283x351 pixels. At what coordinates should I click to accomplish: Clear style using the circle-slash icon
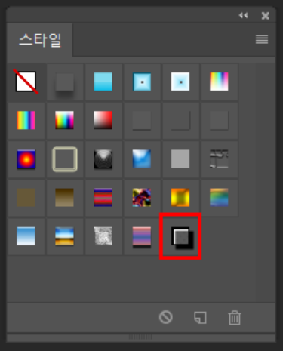166,317
